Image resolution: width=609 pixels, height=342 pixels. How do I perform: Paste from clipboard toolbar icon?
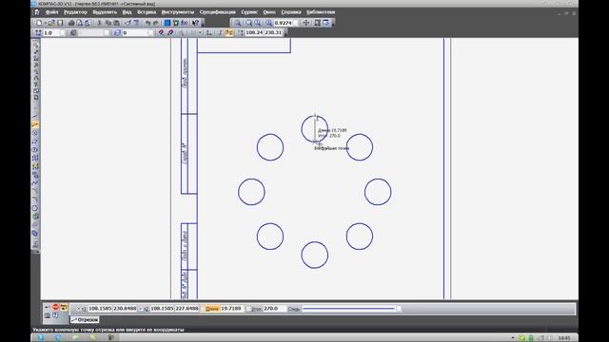point(116,23)
